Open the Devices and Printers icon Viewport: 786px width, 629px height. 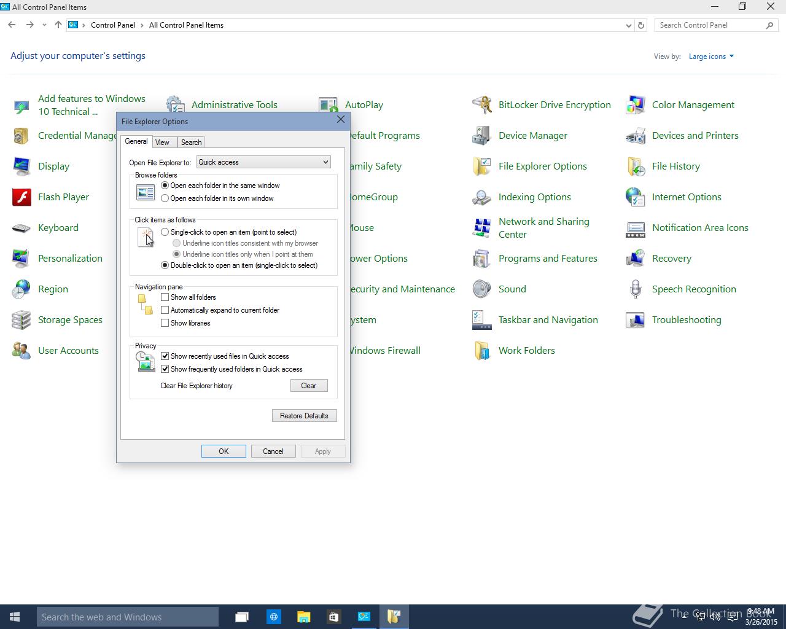(635, 136)
